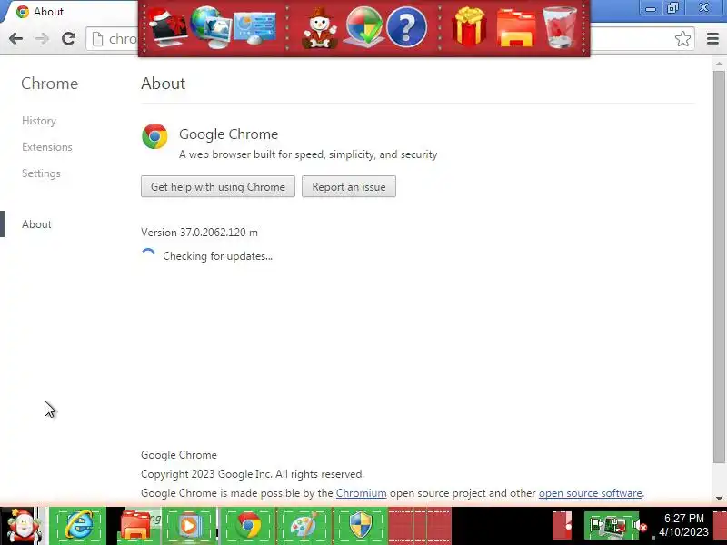Click the Version 37.0.2062.120 m text
The width and height of the screenshot is (727, 545).
tap(199, 233)
